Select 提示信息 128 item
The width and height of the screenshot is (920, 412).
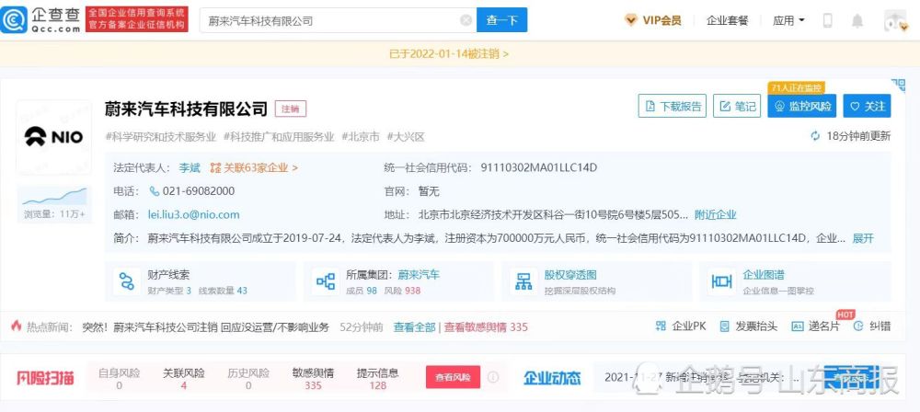(x=378, y=379)
